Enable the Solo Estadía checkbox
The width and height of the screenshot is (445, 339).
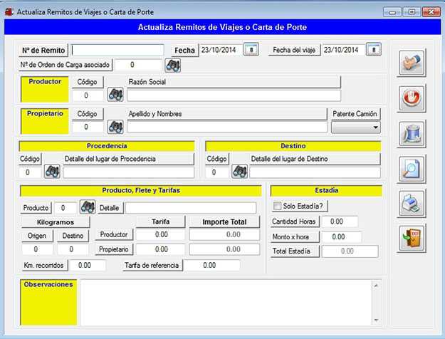(278, 207)
